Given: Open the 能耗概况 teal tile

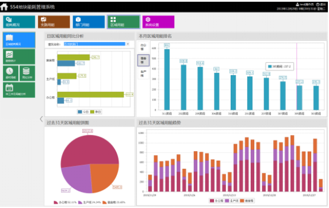Looking at the screenshot, I should click(x=19, y=22).
